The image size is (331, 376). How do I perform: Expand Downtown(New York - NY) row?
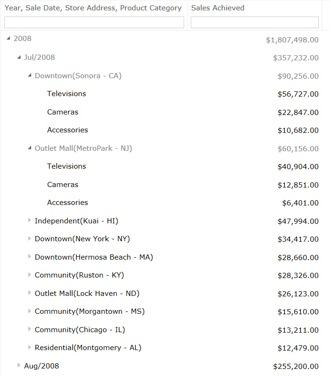[30, 238]
